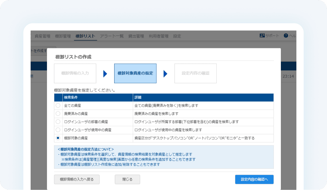Open the 棚卸管理 menu tab

(x=63, y=36)
